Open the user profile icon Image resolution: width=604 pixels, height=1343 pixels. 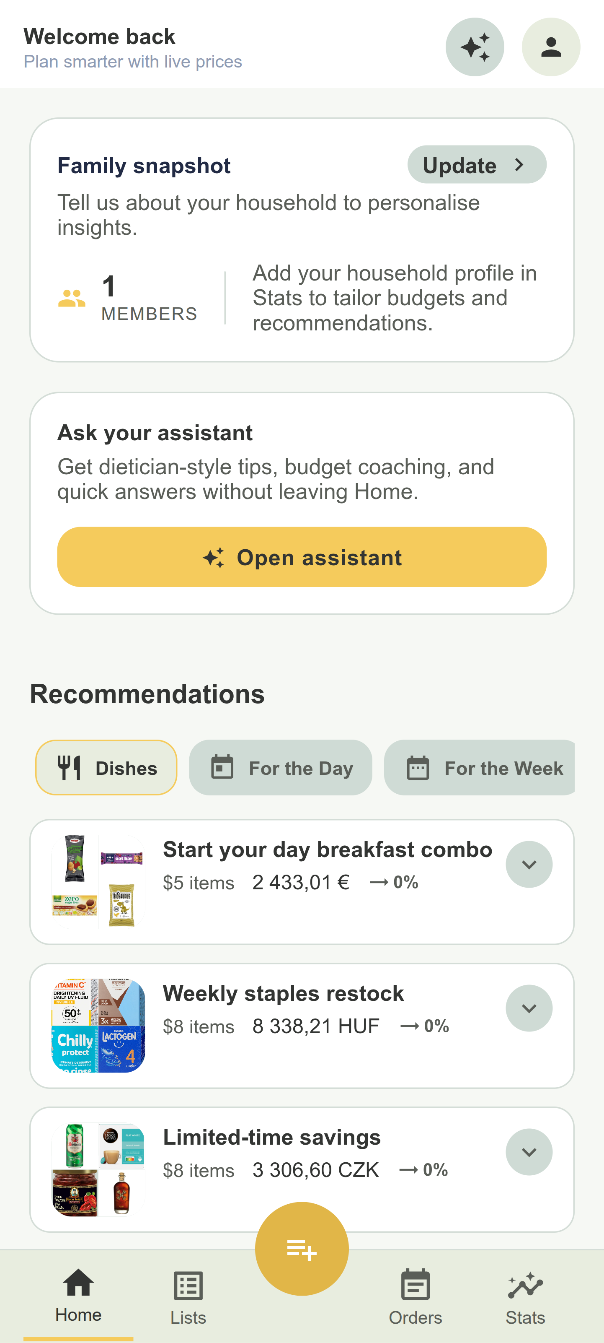point(550,47)
